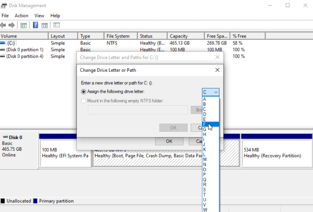313x212 pixels.
Task: Choose letter F in the dropdown list
Action: (204, 124)
